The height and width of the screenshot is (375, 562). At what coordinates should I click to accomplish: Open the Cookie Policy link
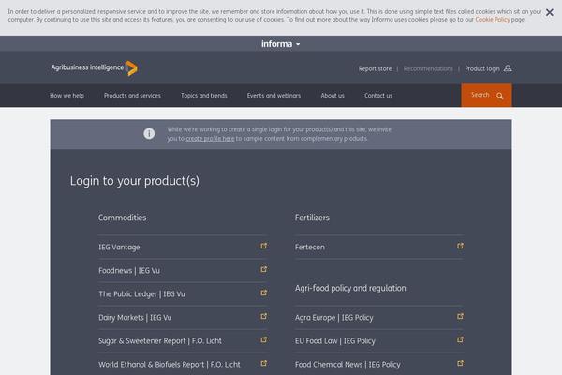point(492,20)
